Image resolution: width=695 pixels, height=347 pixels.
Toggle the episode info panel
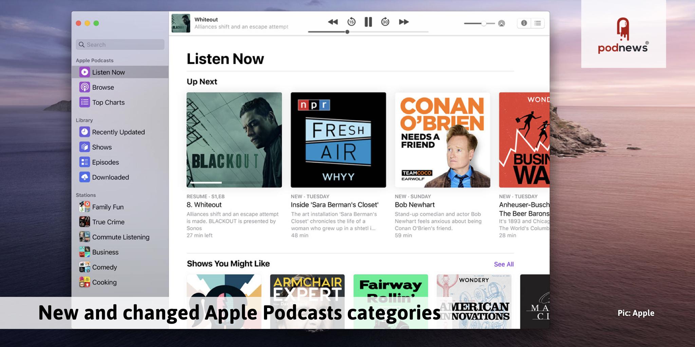point(524,23)
